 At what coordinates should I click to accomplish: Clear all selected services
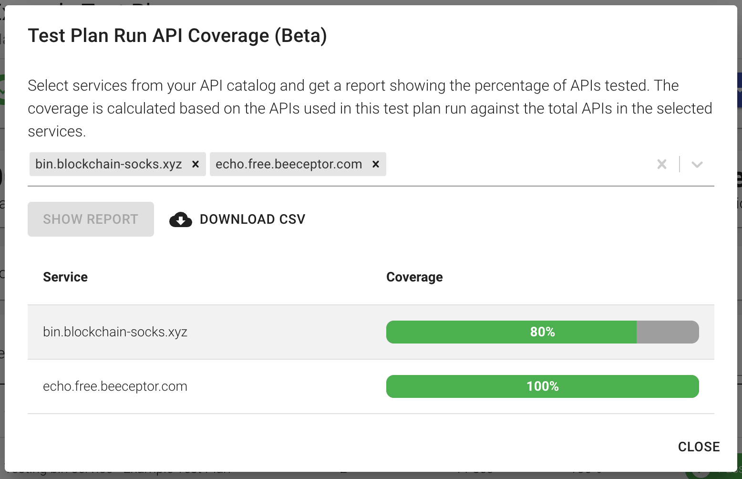(x=662, y=164)
